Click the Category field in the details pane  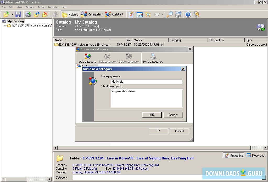click(x=167, y=178)
